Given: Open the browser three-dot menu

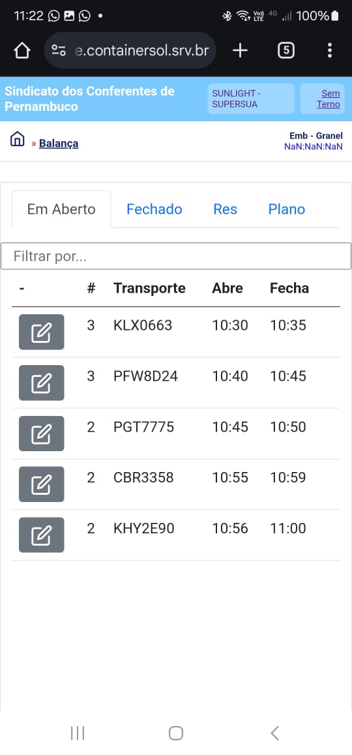Looking at the screenshot, I should pos(329,51).
